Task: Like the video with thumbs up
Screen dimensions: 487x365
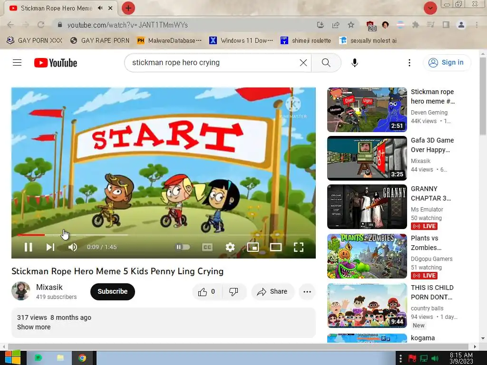Action: coord(207,292)
